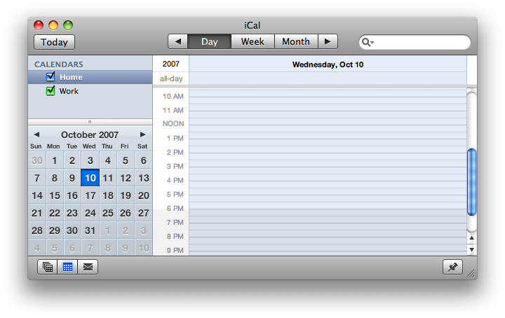Go to previous day arrow in toolbar

coord(178,41)
